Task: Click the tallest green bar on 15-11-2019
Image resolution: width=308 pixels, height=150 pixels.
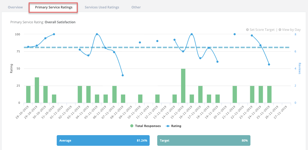Action: (183, 86)
